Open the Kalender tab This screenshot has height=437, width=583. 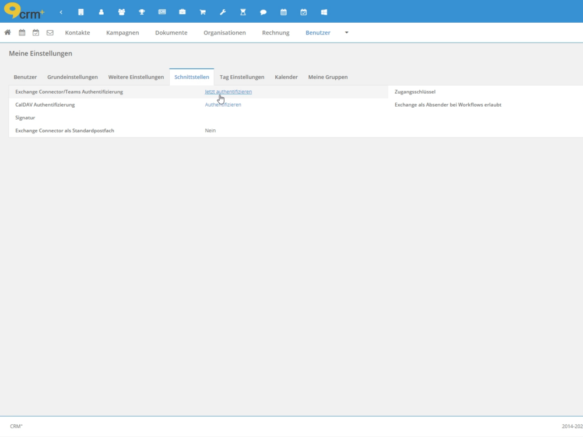tap(286, 77)
